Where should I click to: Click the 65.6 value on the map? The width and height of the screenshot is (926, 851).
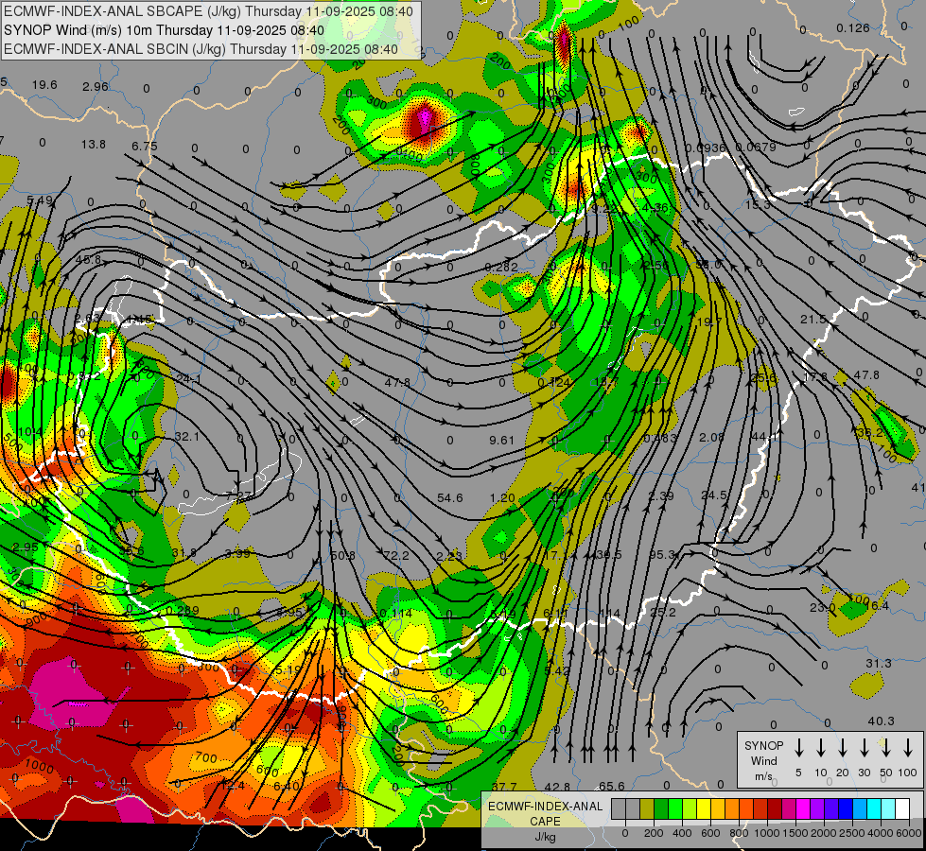pos(611,786)
